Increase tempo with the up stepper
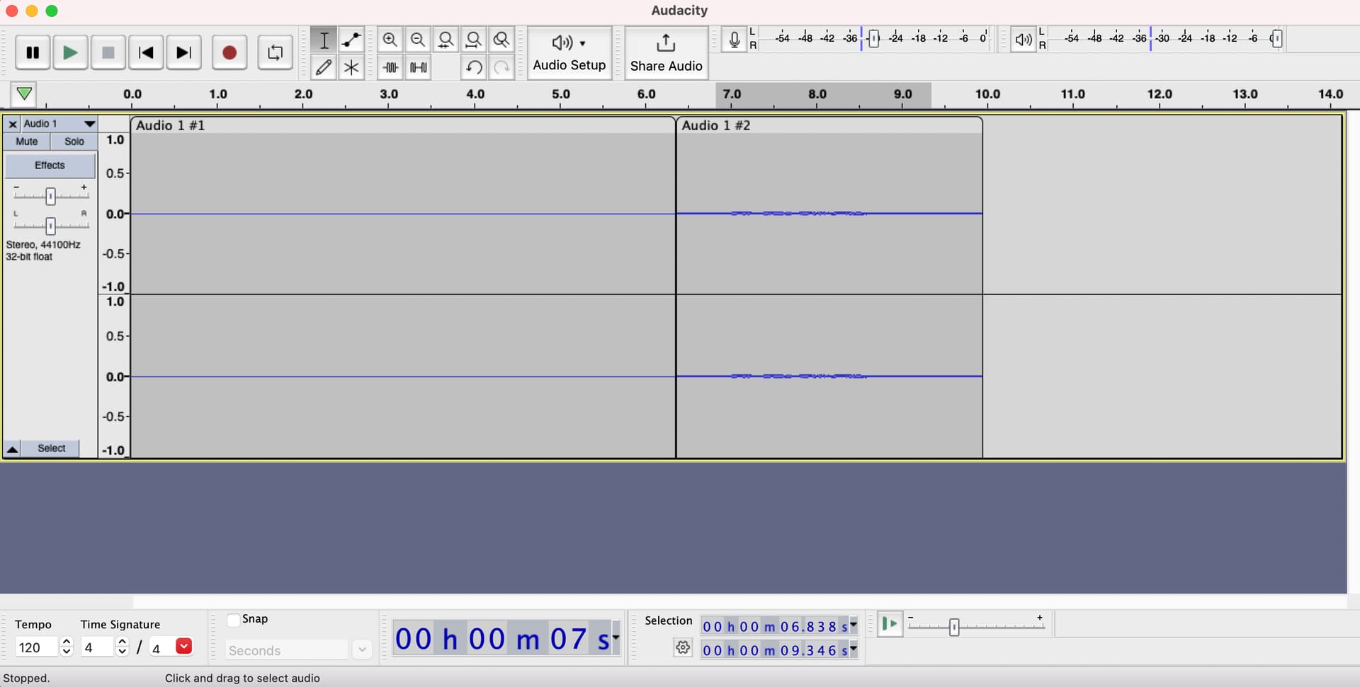Image resolution: width=1360 pixels, height=687 pixels. tap(67, 642)
